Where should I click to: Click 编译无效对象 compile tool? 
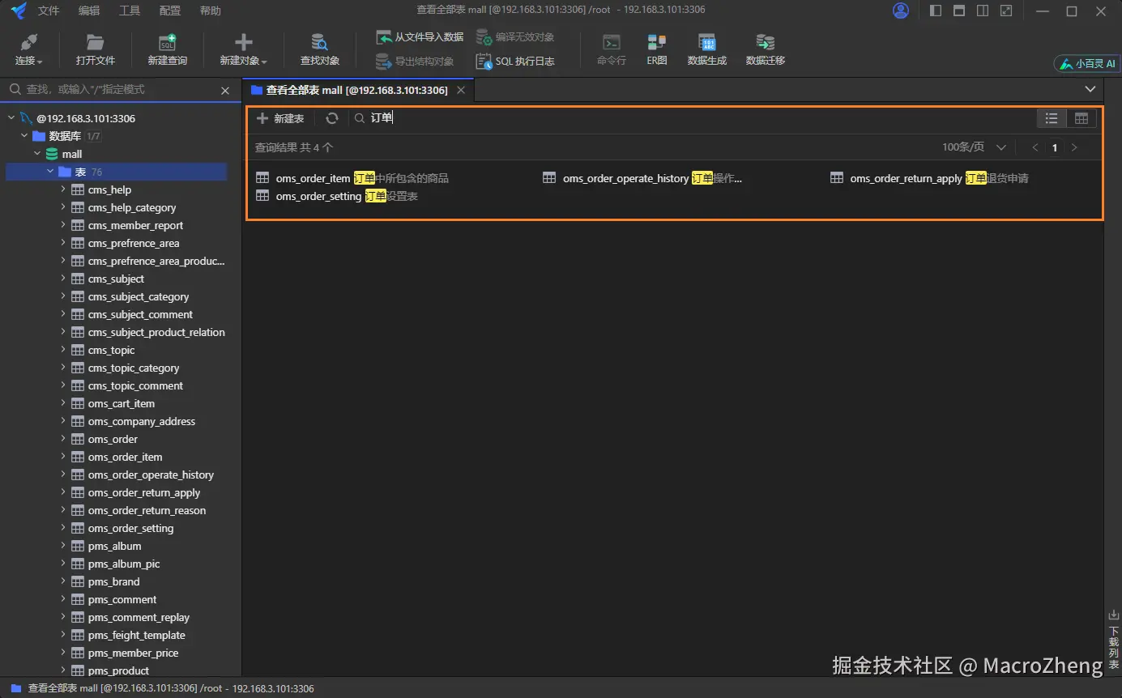coord(515,37)
